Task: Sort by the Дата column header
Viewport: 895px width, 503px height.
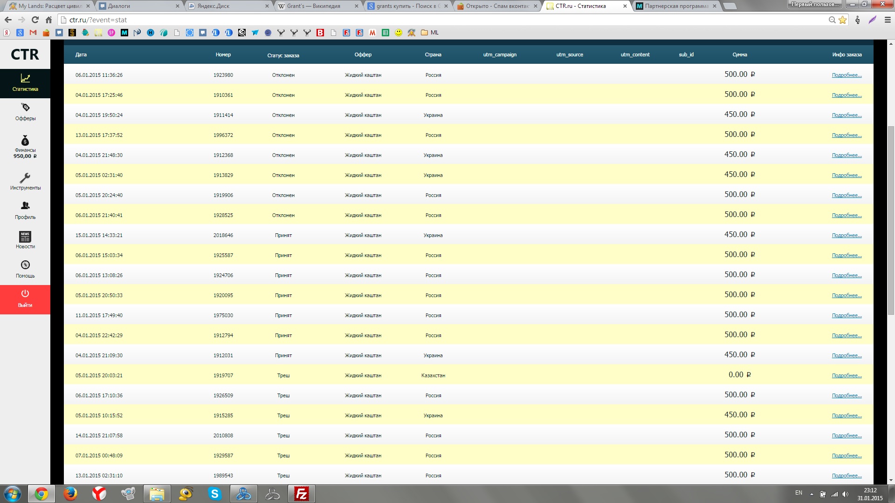Action: click(x=81, y=55)
